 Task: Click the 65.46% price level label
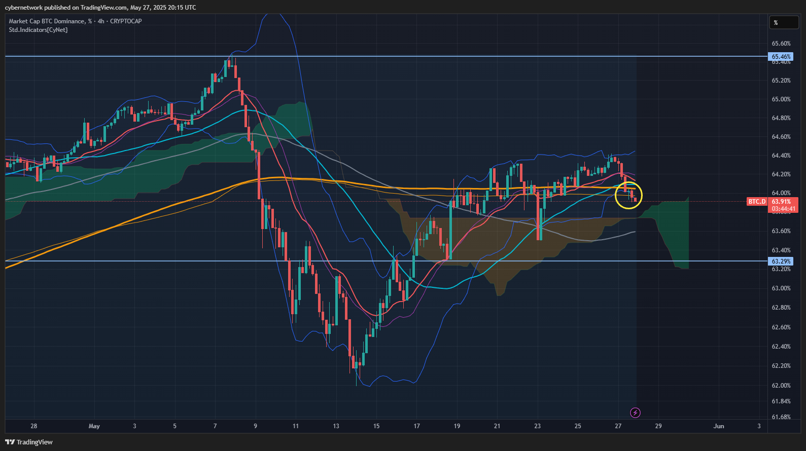tap(781, 57)
